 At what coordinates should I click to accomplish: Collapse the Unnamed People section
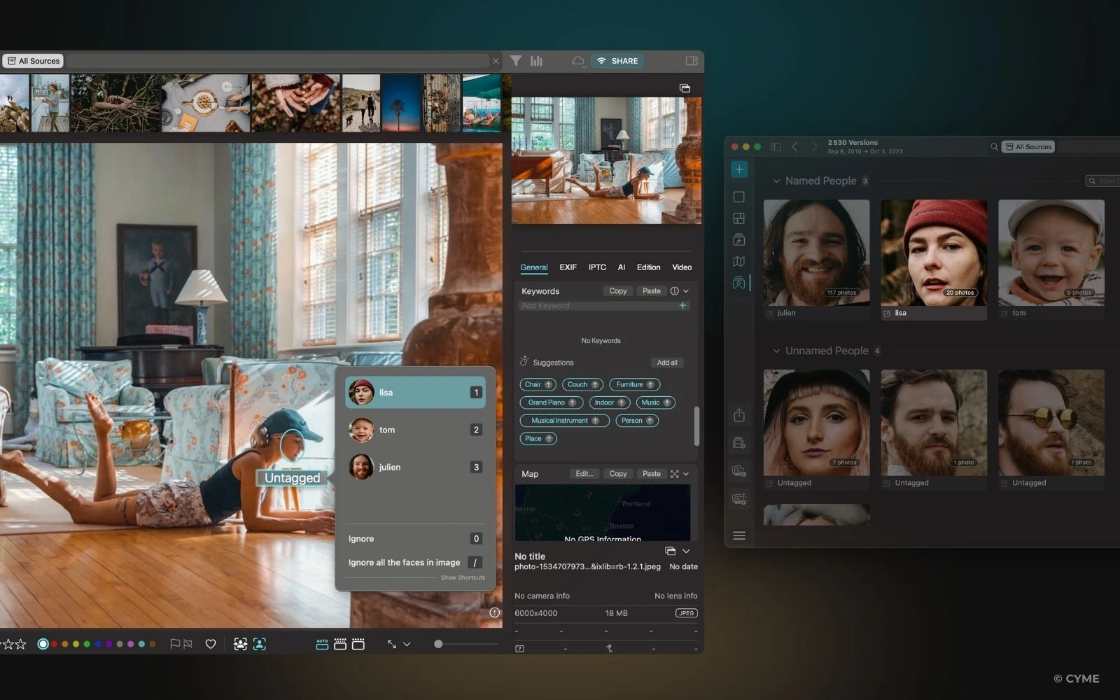pyautogui.click(x=776, y=351)
